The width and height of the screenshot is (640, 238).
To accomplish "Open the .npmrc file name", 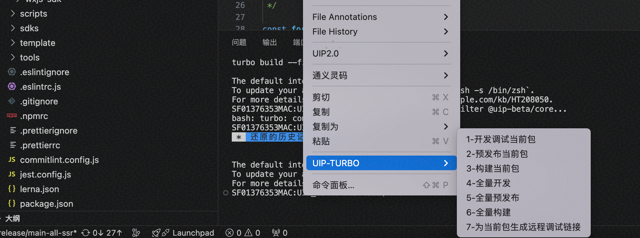I will point(34,116).
